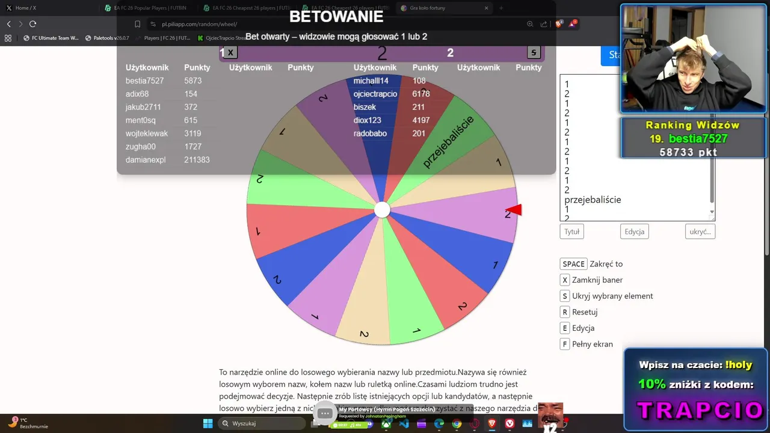Click user damianexpl in the bet table
Viewport: 770px width, 433px height.
[x=146, y=160]
